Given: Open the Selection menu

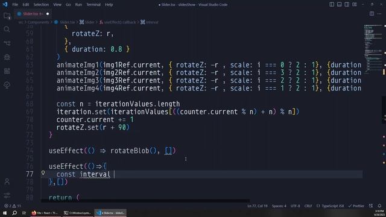Looking at the screenshot, I should coord(41,4).
